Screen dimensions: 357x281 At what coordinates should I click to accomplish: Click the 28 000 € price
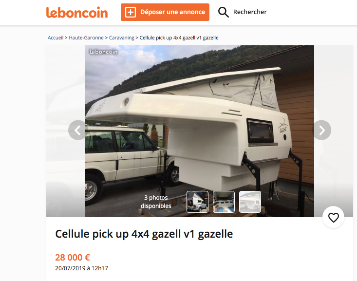coord(73,257)
